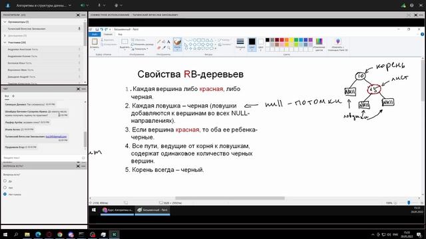Select the Pencil tool in Paint
Screen dimensions: 426x239
(x=159, y=41)
